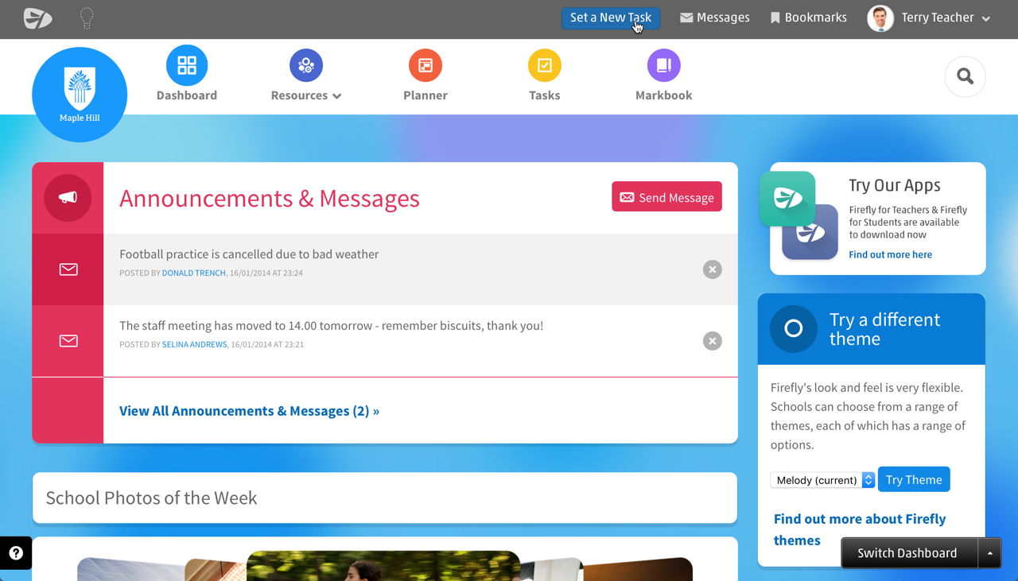Click the Firefly apps icon
The width and height of the screenshot is (1018, 581).
(799, 215)
